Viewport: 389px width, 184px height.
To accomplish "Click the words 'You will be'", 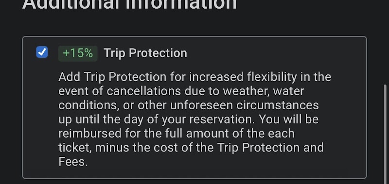I will click(x=289, y=119).
